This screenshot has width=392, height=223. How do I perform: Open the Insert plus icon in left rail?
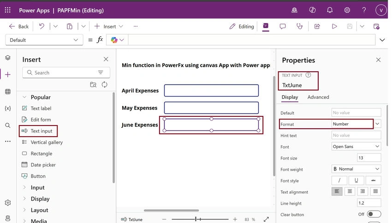8,74
